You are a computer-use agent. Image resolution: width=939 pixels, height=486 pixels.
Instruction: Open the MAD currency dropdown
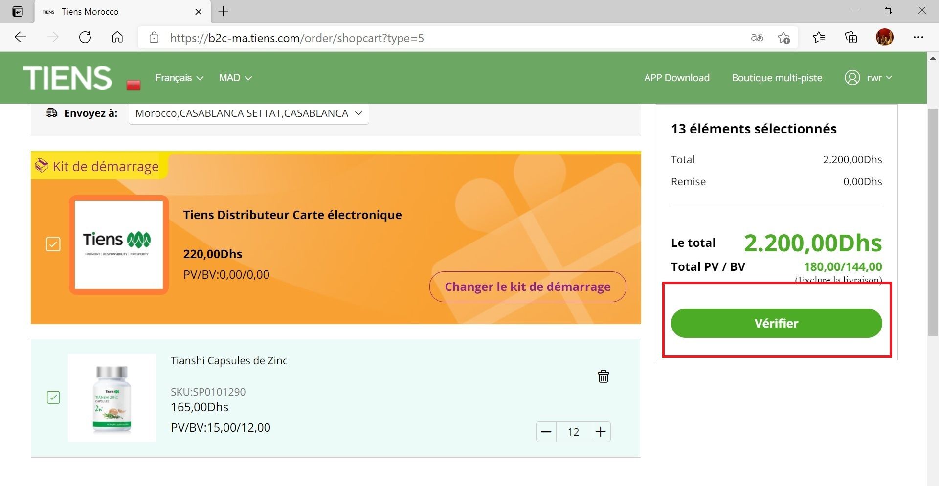coord(235,78)
